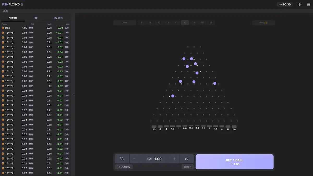This screenshot has width=313, height=176.
Task: Mute sound with the speaker icon
Action: pos(300,4)
